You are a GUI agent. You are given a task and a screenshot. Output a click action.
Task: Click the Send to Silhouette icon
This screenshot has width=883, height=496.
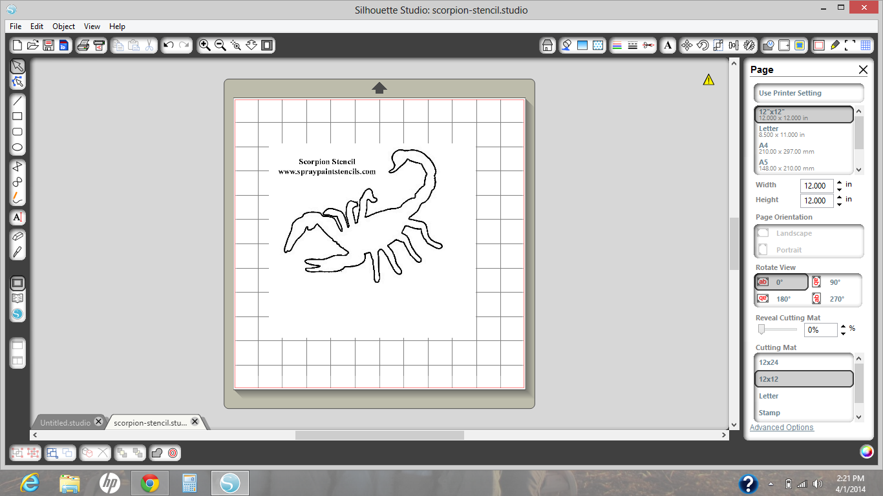[98, 45]
